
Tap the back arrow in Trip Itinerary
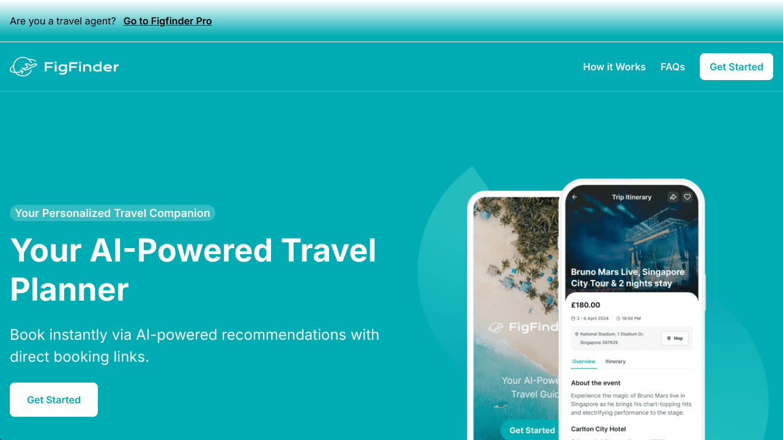574,197
